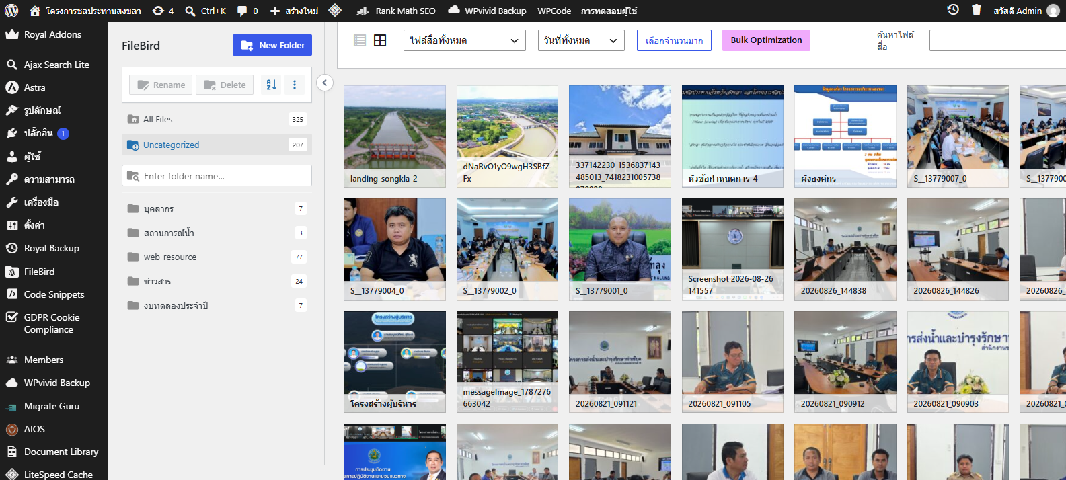Open WPvivid Backup in the admin bar
The image size is (1066, 480).
coord(487,11)
